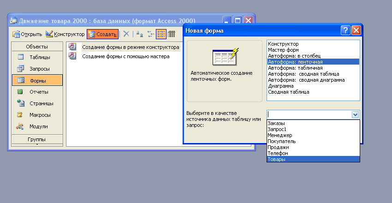Select Отчеты in the objects pane

pos(37,92)
